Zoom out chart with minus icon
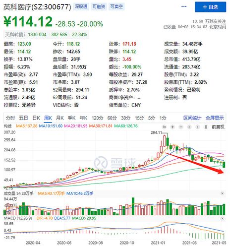230x248 pixels. 181,127
